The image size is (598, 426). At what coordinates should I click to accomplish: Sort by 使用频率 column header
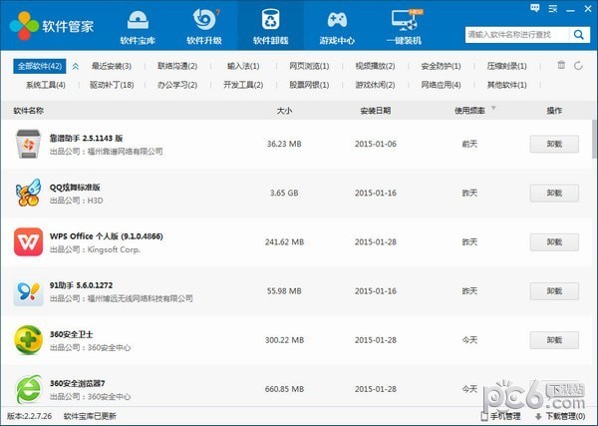[469, 109]
